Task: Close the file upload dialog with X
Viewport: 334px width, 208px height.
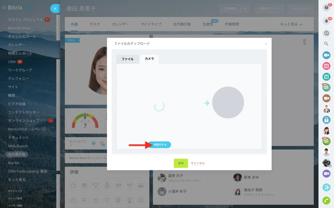Action: (x=266, y=44)
